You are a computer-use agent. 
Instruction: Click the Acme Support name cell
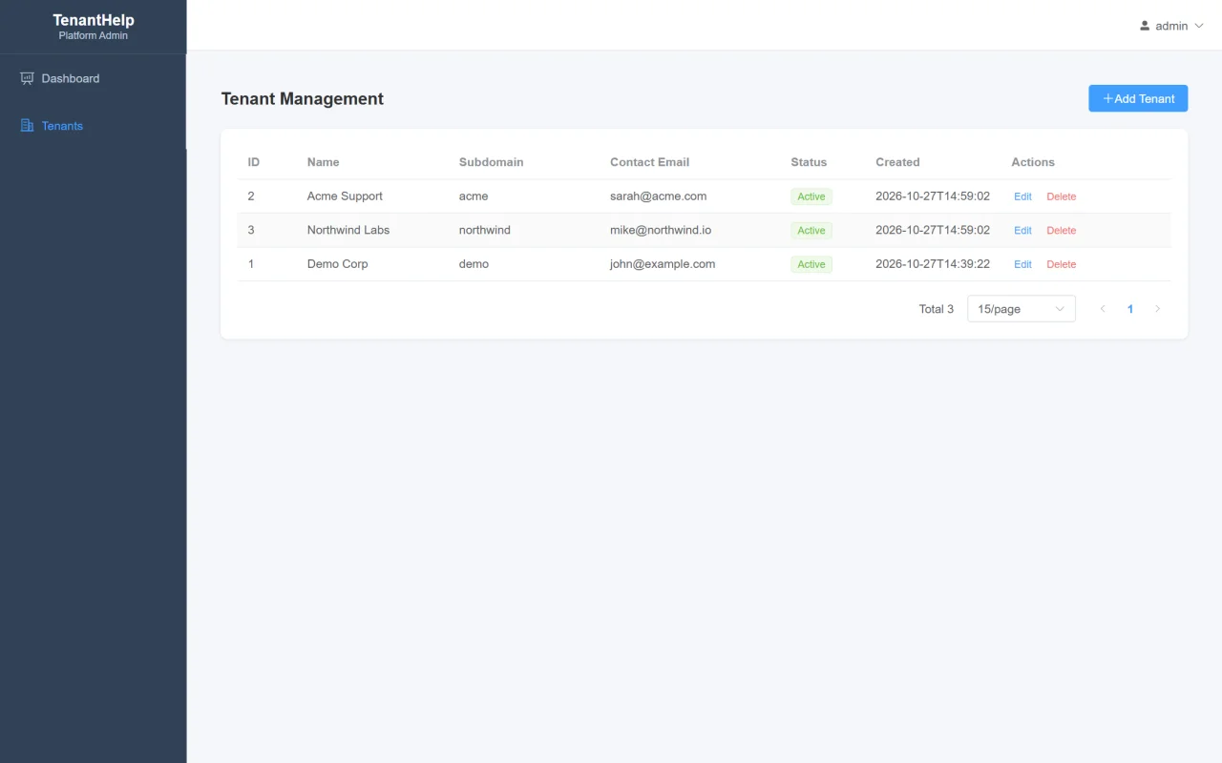pyautogui.click(x=345, y=196)
